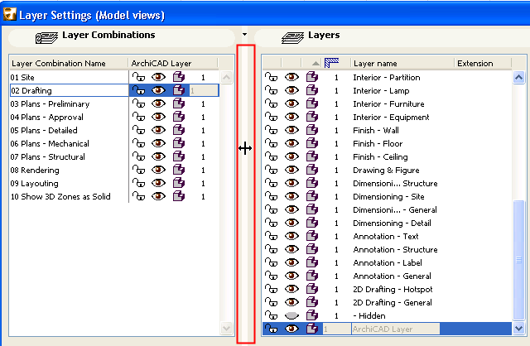The image size is (530, 346).
Task: Click lock icon in 01 Site combination row
Action: pos(138,77)
